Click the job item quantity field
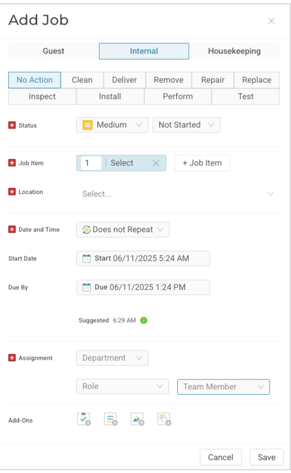Image resolution: width=291 pixels, height=473 pixels. (x=91, y=163)
